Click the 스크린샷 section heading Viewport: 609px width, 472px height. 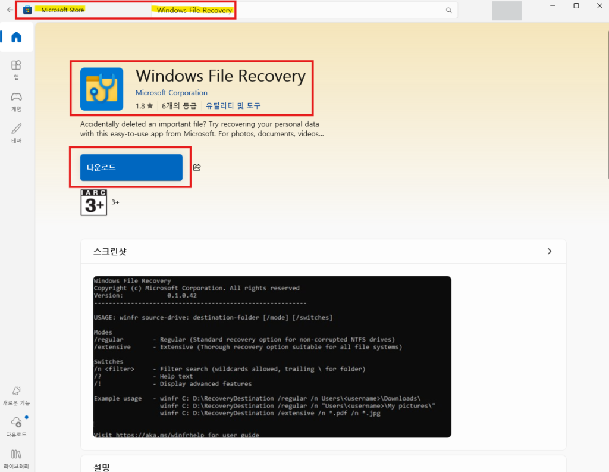pyautogui.click(x=110, y=252)
